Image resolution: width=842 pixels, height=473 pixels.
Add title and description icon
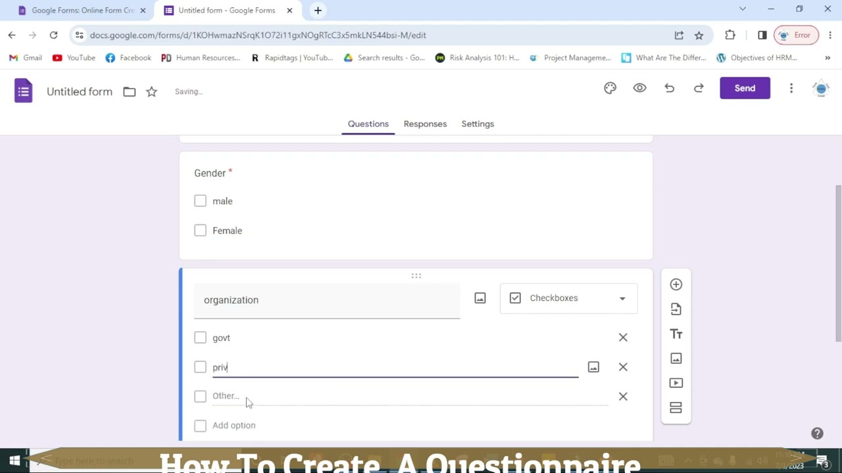(676, 334)
